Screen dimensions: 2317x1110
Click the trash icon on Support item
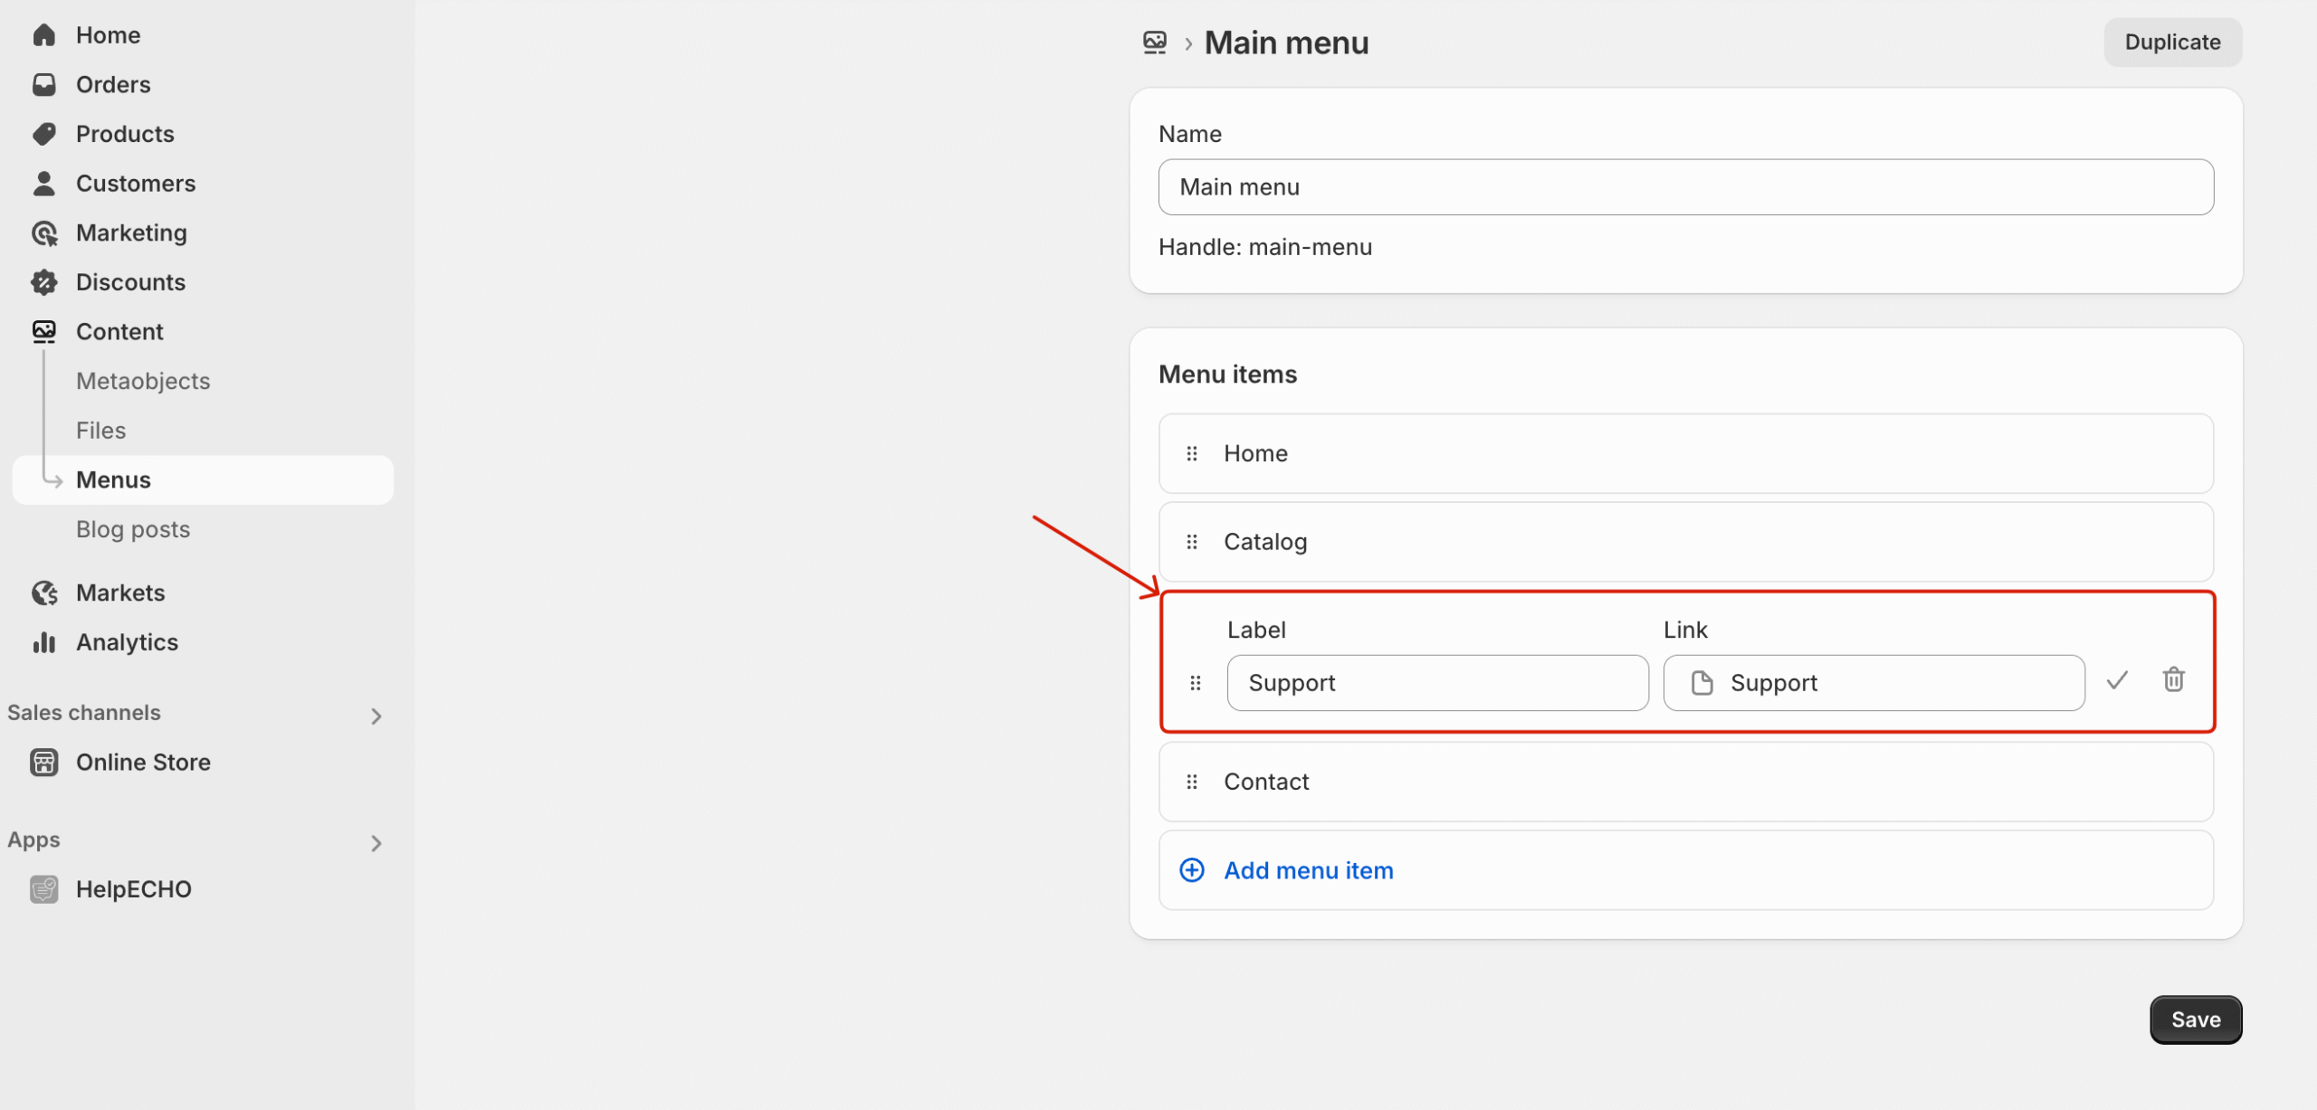(x=2173, y=679)
